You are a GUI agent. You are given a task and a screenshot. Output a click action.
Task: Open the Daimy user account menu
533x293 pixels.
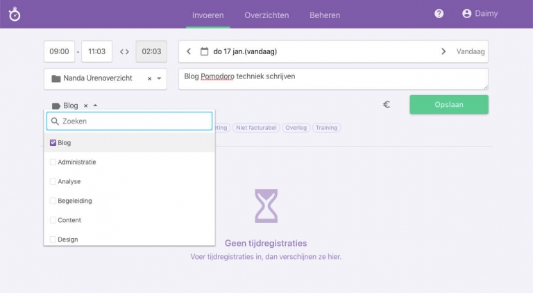click(x=480, y=14)
